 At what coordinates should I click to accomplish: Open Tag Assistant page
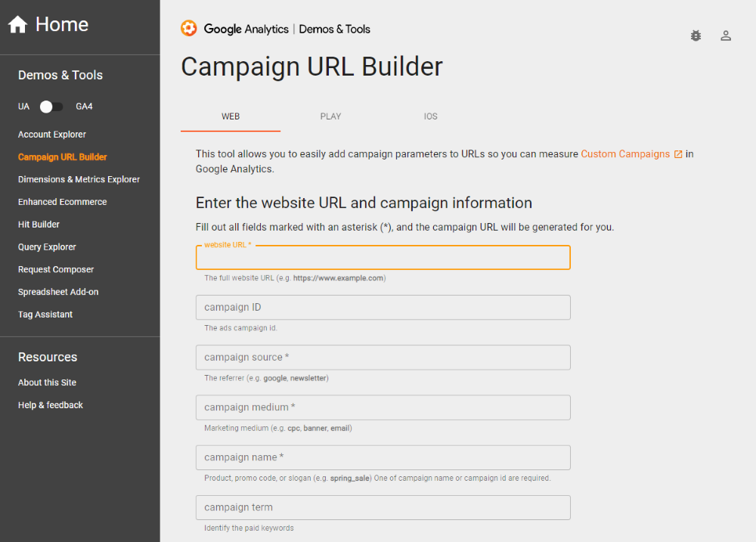45,314
